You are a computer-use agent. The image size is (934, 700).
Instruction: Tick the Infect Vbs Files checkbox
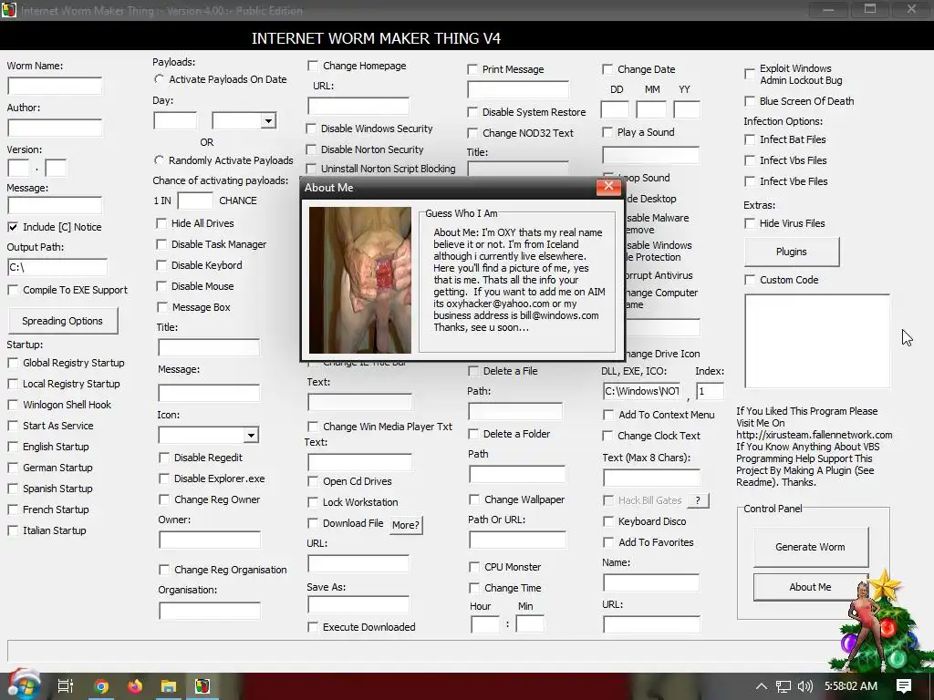(x=750, y=160)
